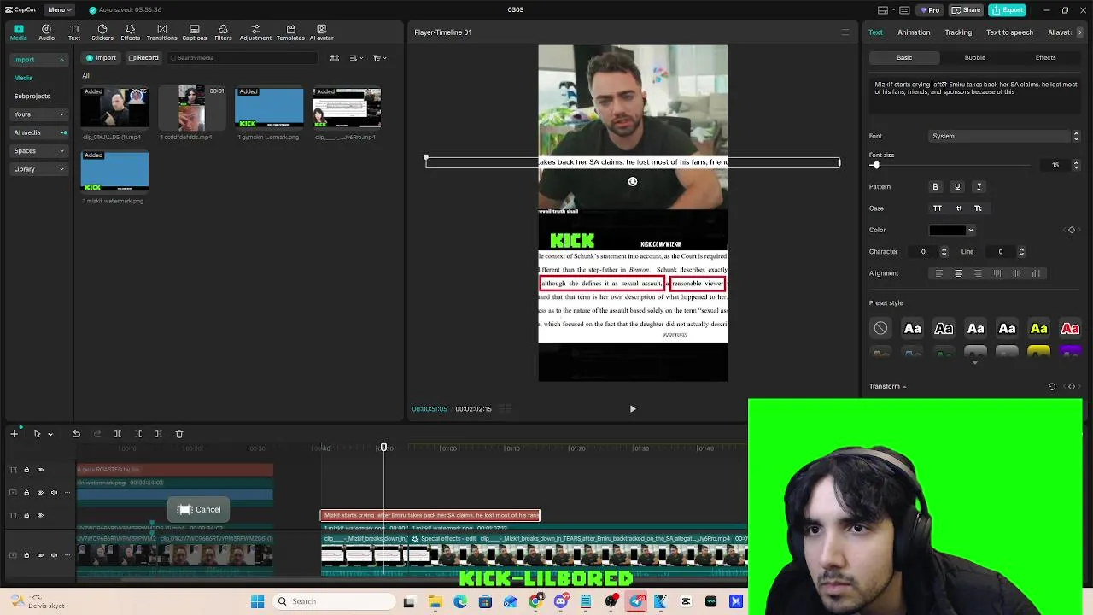Expand the Spaces section

click(x=61, y=151)
